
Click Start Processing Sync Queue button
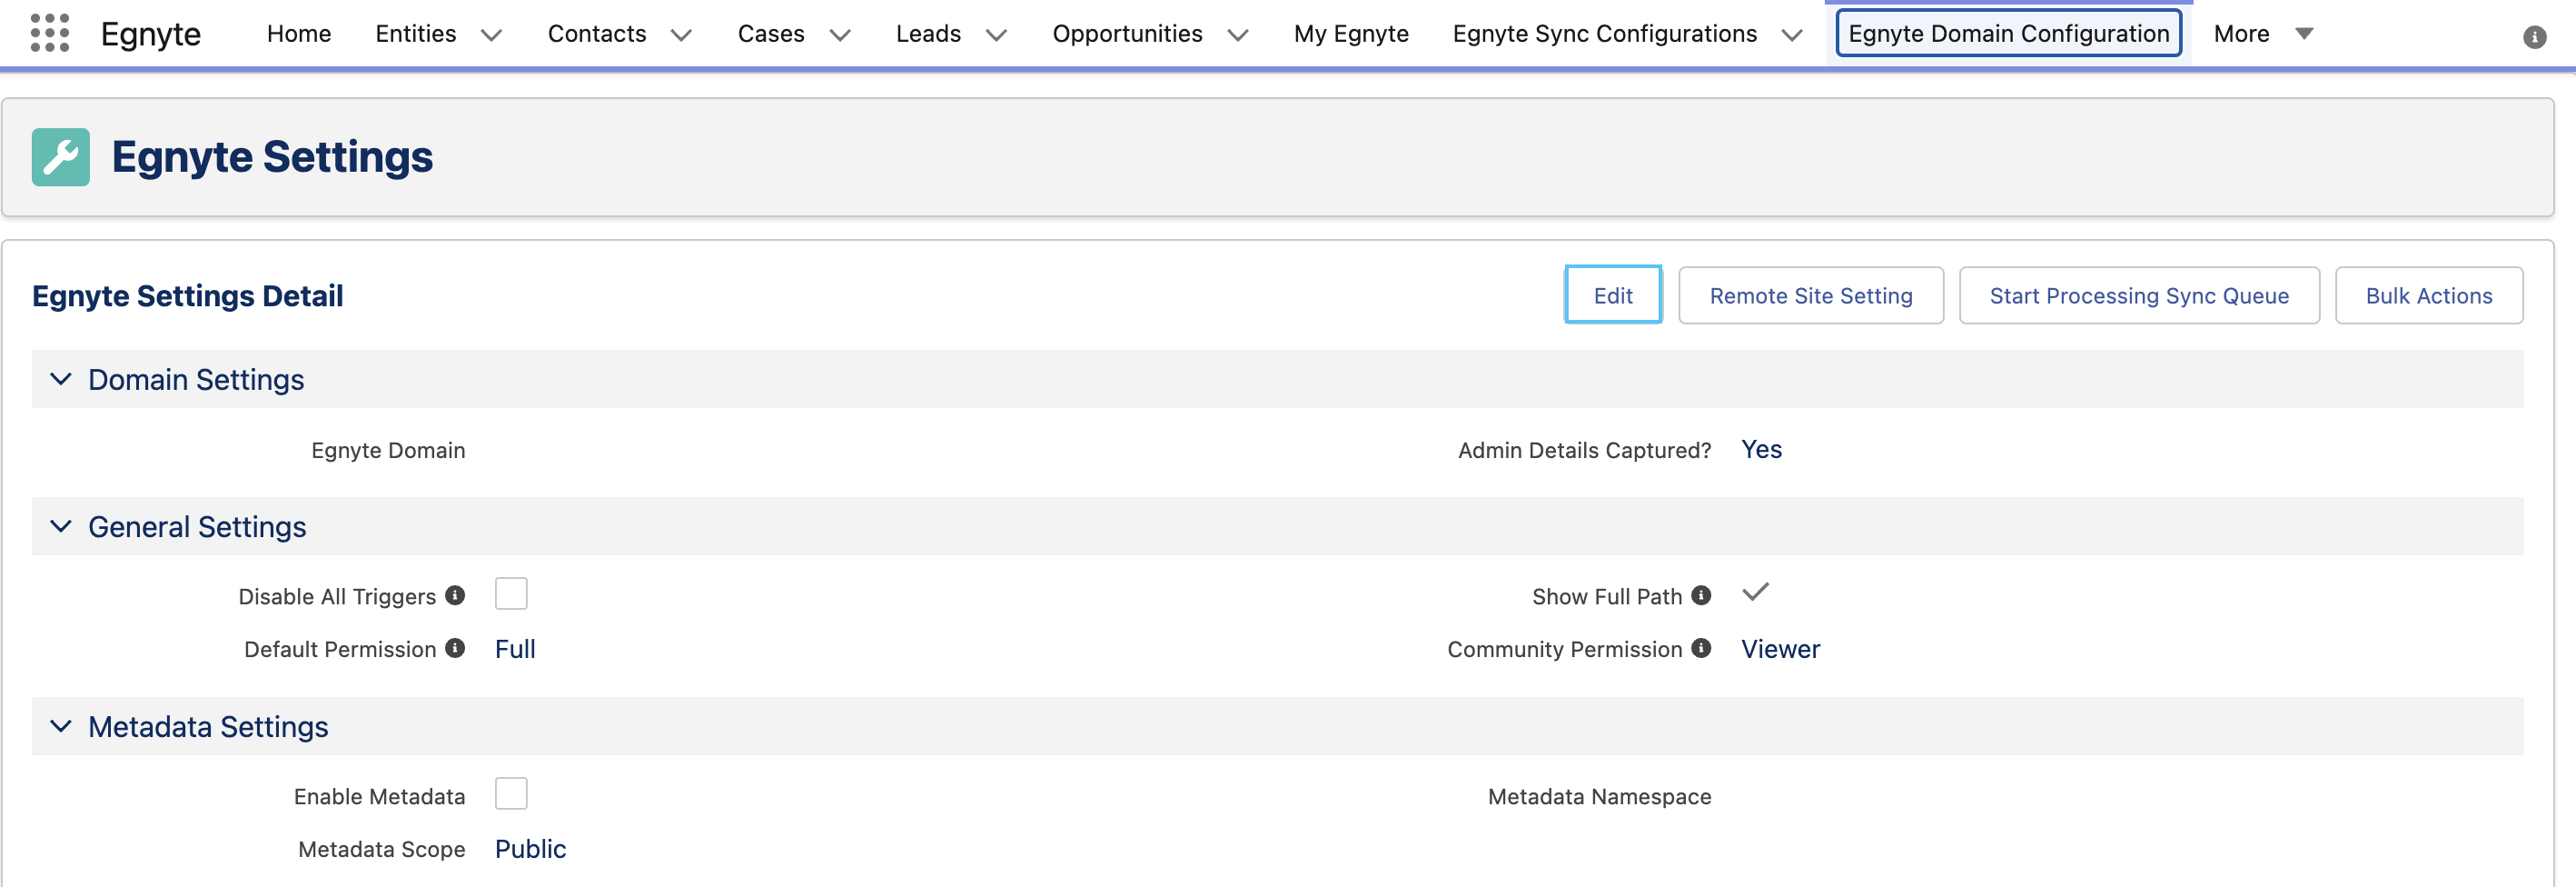point(2139,295)
